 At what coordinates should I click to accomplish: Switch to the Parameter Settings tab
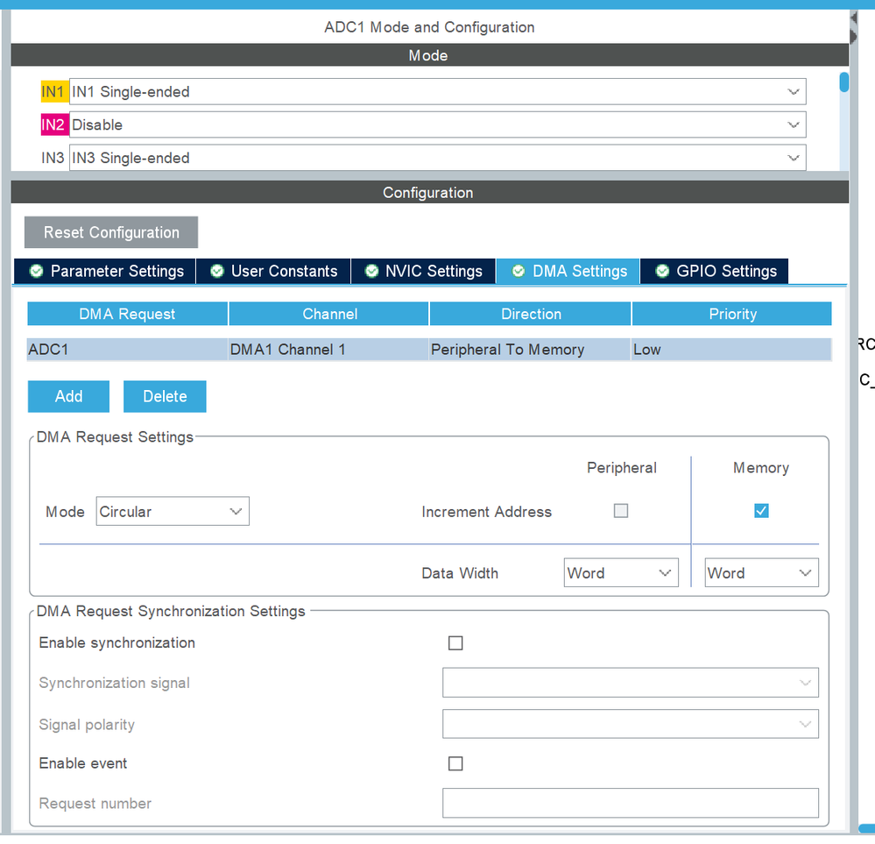click(x=105, y=271)
